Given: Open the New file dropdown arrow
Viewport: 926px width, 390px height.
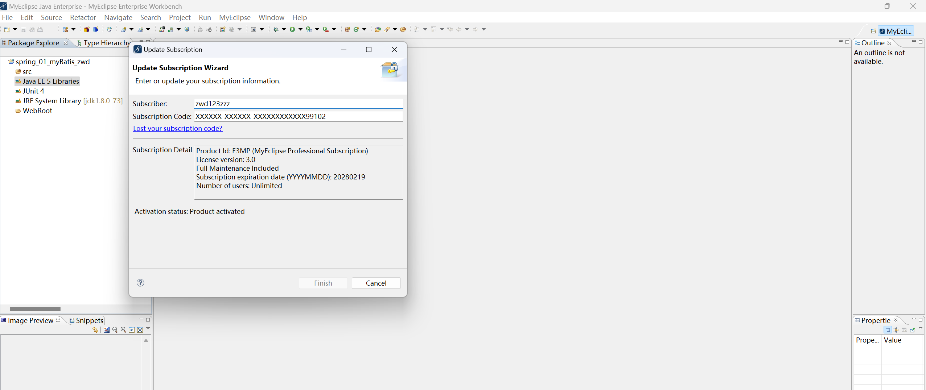Looking at the screenshot, I should coord(15,29).
